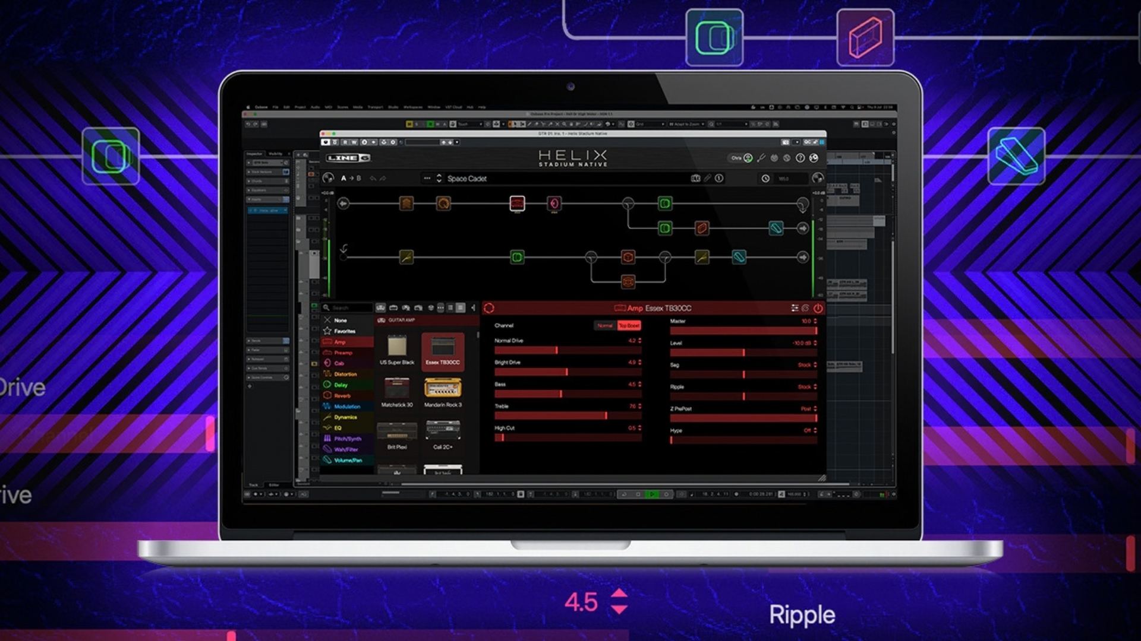Click the Master value stepper
Viewport: 1141px width, 641px height.
click(x=815, y=321)
